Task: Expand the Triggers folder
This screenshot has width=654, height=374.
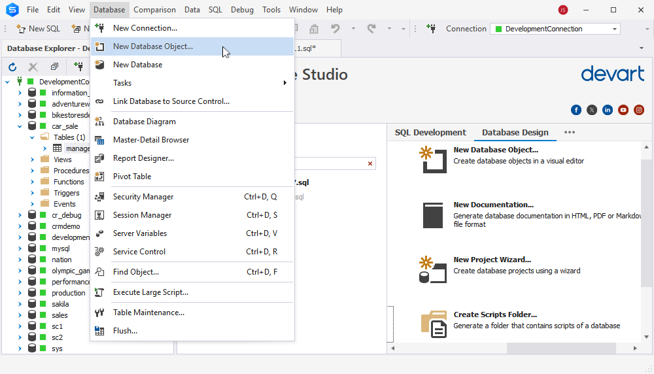Action: point(32,193)
